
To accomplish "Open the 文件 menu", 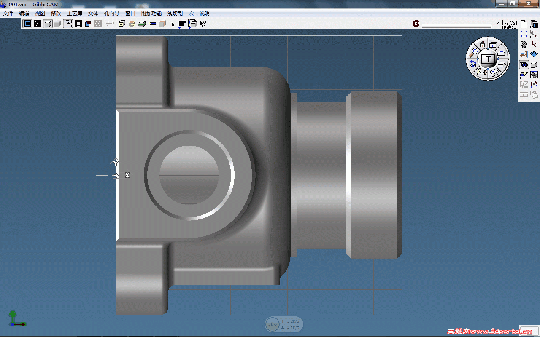I will coord(8,13).
